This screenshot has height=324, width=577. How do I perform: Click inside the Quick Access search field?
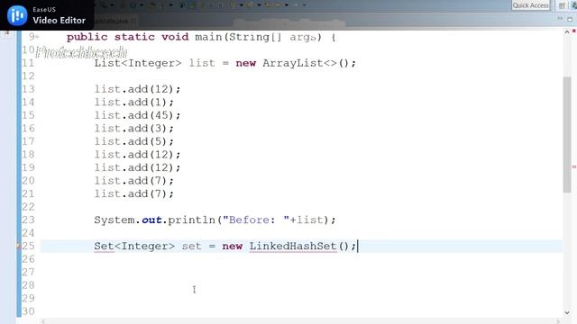(x=530, y=5)
